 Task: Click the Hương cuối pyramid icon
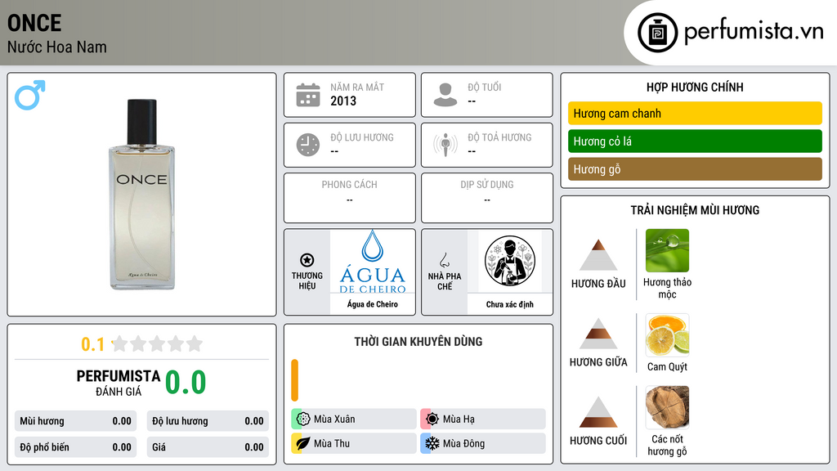pyautogui.click(x=598, y=412)
